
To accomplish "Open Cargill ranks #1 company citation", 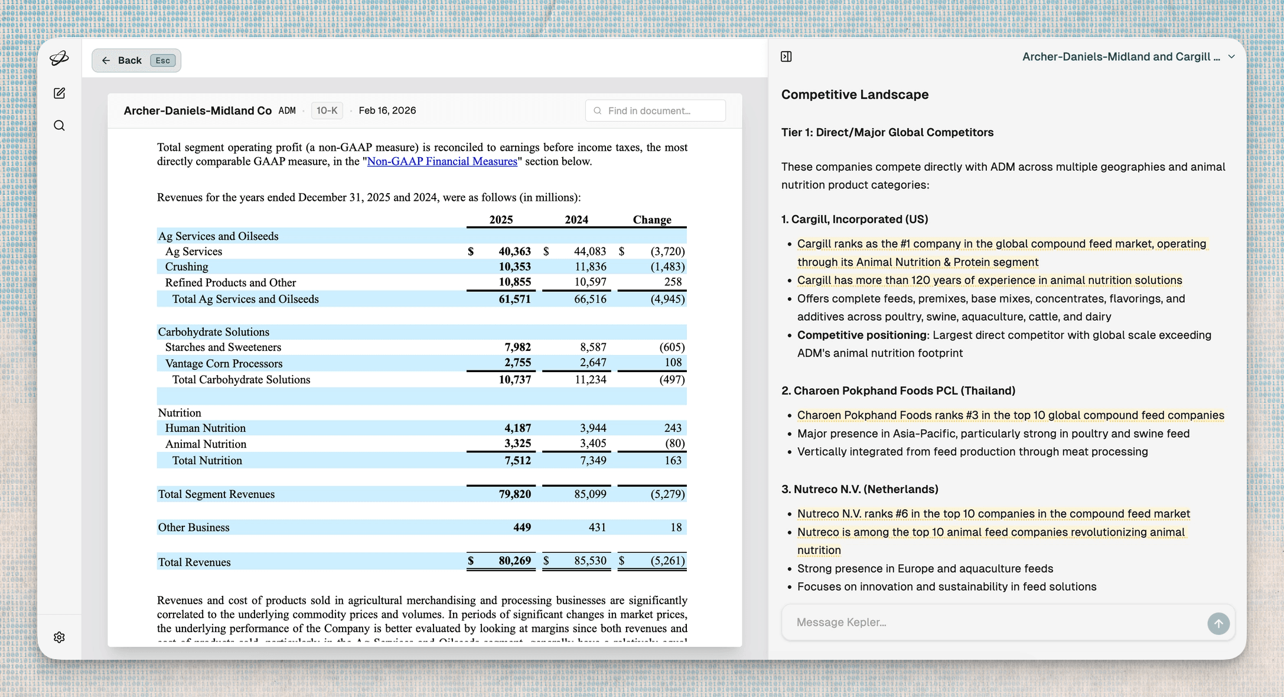I will tap(1001, 244).
